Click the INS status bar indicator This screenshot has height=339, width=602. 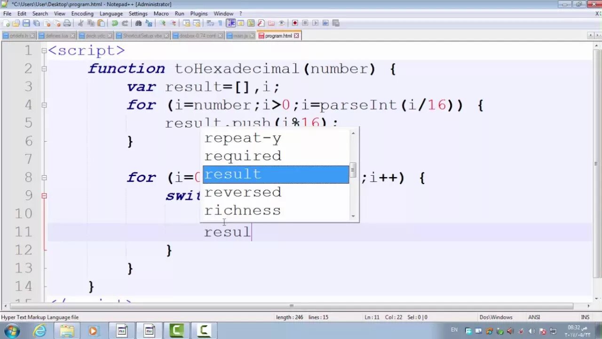585,317
